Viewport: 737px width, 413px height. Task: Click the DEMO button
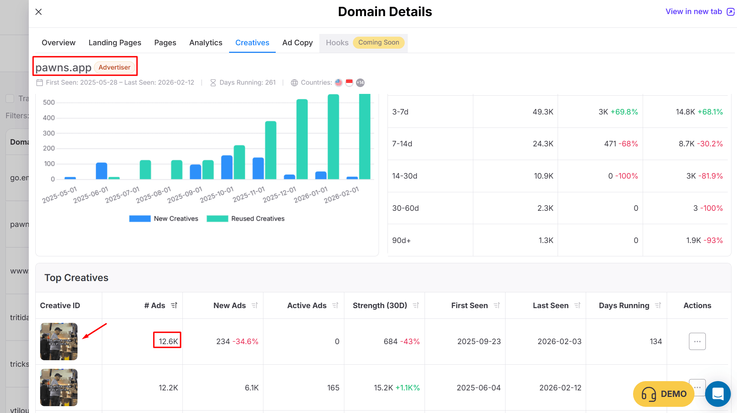[x=663, y=394]
